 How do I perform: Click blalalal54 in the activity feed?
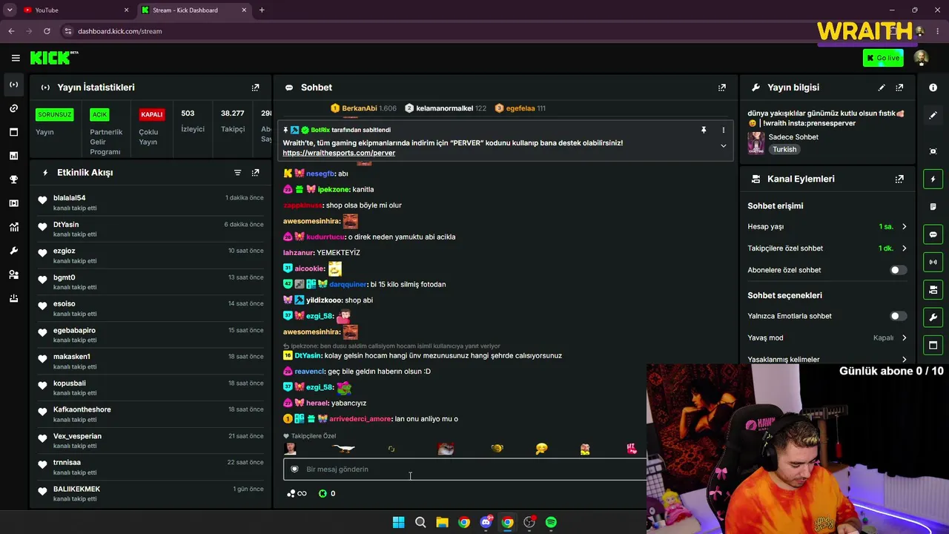coord(69,198)
